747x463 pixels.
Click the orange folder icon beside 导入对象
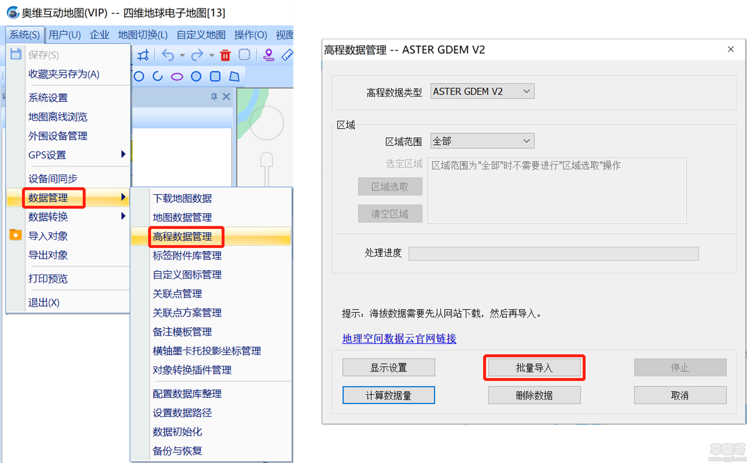click(15, 235)
